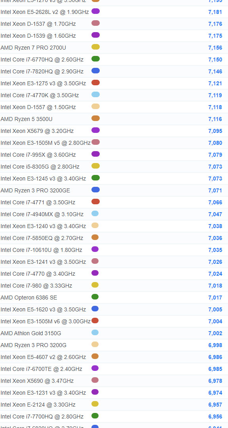Viewport: 228px width, 428px height.
Task: Click score value 7,017
Action: coord(215,298)
